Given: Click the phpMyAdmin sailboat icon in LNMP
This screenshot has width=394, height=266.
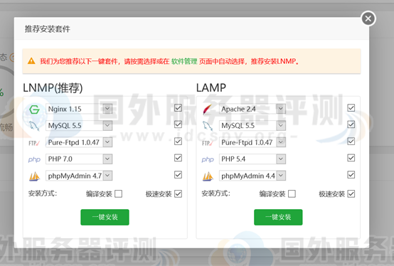Looking at the screenshot, I should [34, 176].
